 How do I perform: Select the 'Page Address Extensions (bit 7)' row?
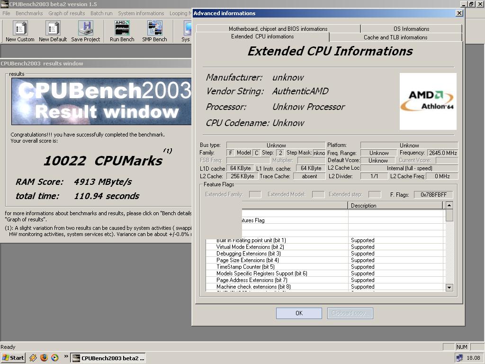tap(324, 280)
